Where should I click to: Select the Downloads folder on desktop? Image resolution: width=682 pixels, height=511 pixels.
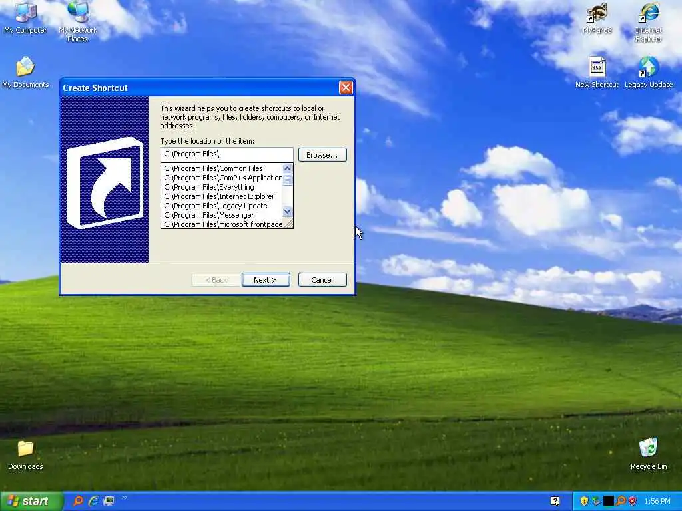coord(25,455)
